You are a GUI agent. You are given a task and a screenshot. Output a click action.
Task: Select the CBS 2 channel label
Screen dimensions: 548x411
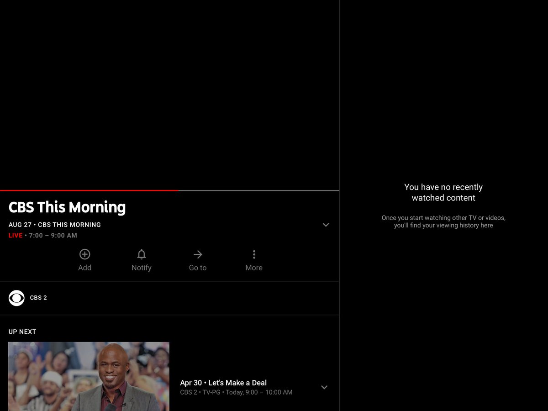point(38,298)
